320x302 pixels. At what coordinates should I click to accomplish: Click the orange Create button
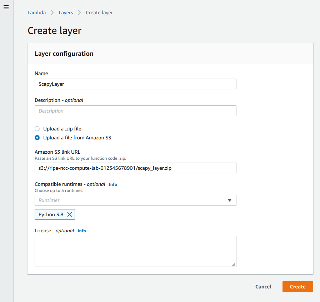pyautogui.click(x=298, y=287)
